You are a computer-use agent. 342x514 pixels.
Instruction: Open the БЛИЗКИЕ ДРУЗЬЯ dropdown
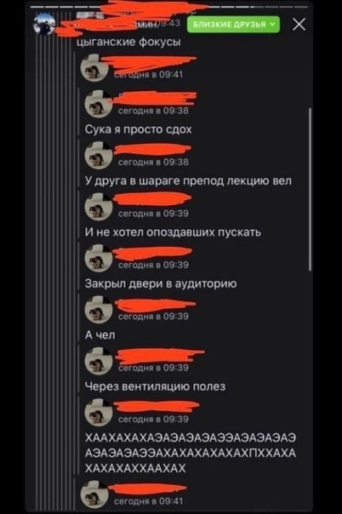[x=233, y=25]
